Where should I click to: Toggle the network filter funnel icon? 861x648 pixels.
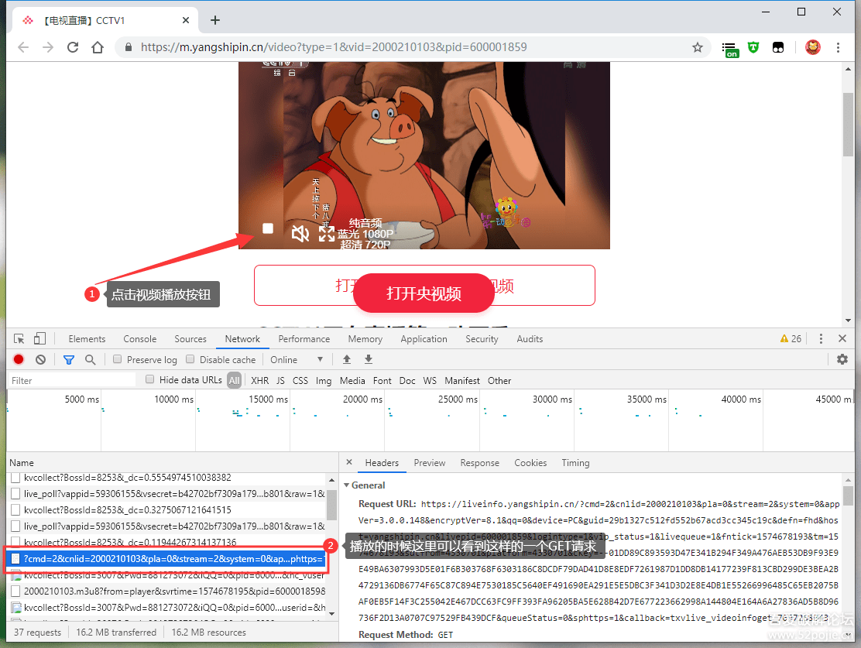point(69,360)
